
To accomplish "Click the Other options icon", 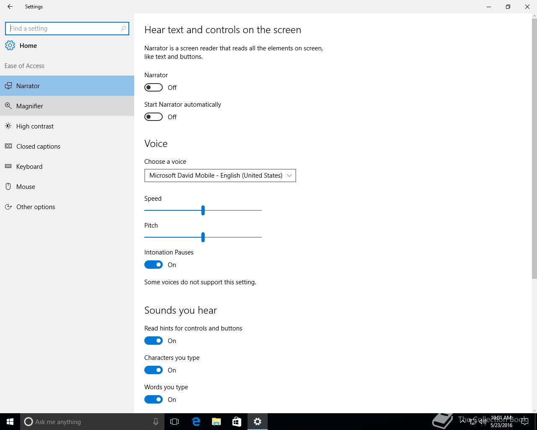I will (8, 207).
